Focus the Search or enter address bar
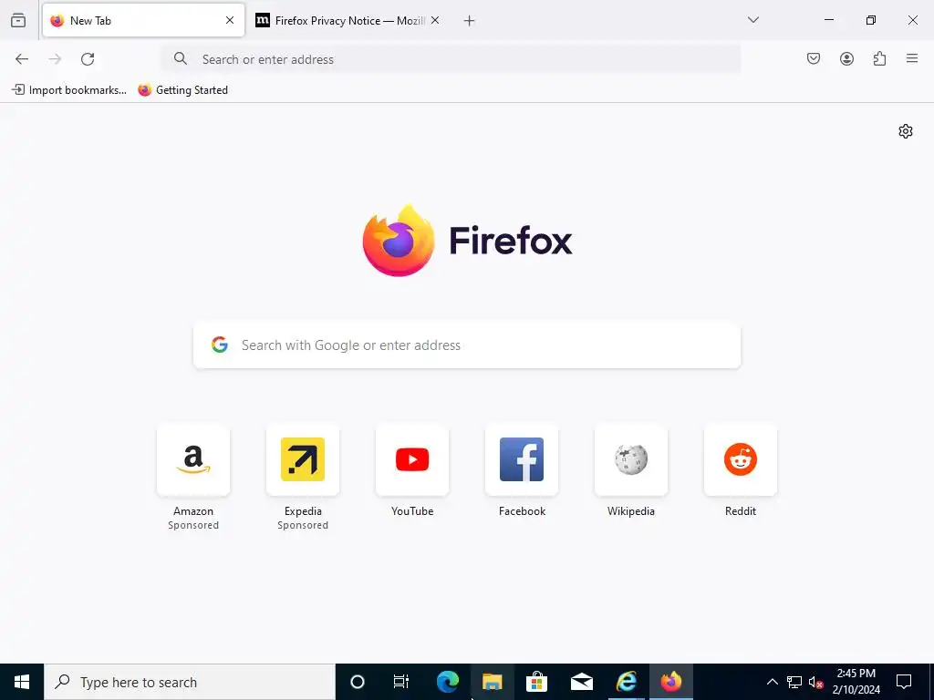Image resolution: width=934 pixels, height=700 pixels. [451, 59]
